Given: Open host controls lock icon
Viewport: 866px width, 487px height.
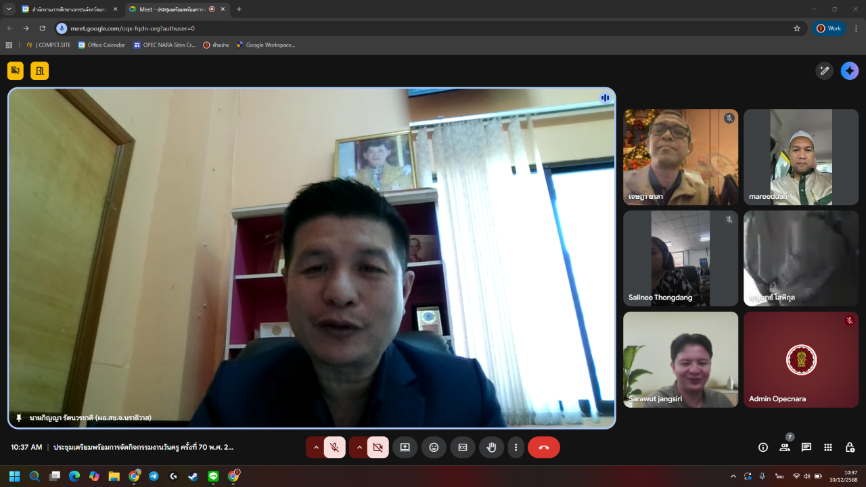Looking at the screenshot, I should 850,447.
